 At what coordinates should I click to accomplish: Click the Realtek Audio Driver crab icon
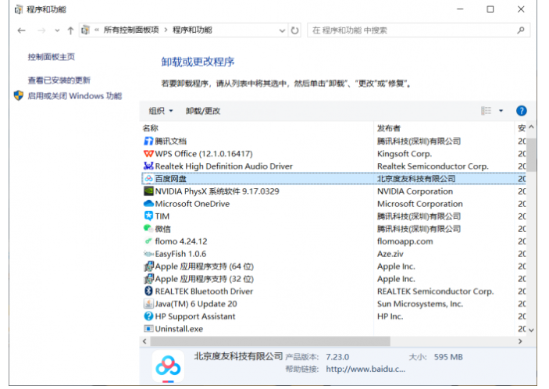tap(148, 166)
